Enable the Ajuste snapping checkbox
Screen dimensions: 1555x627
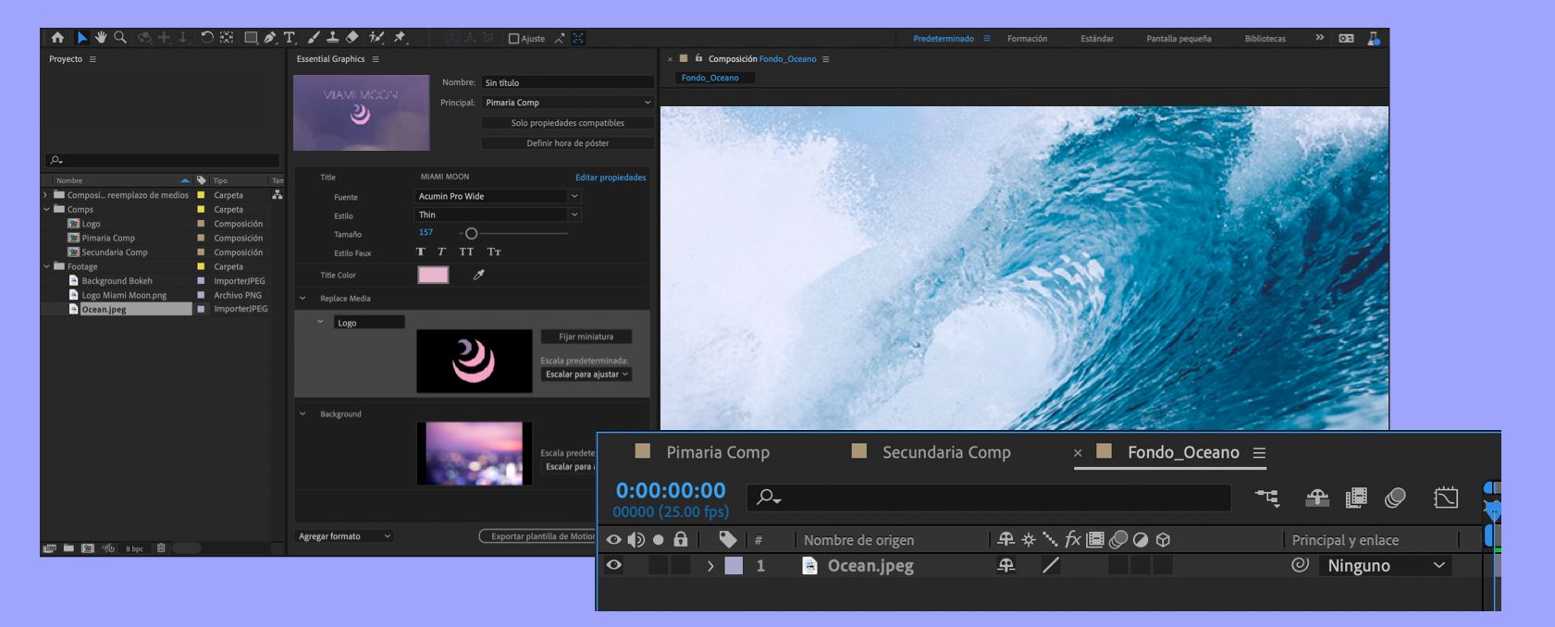513,39
